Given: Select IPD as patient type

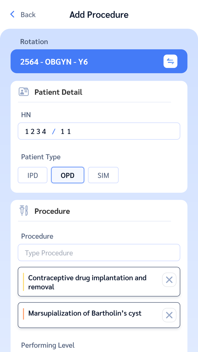Looking at the screenshot, I should coord(32,175).
